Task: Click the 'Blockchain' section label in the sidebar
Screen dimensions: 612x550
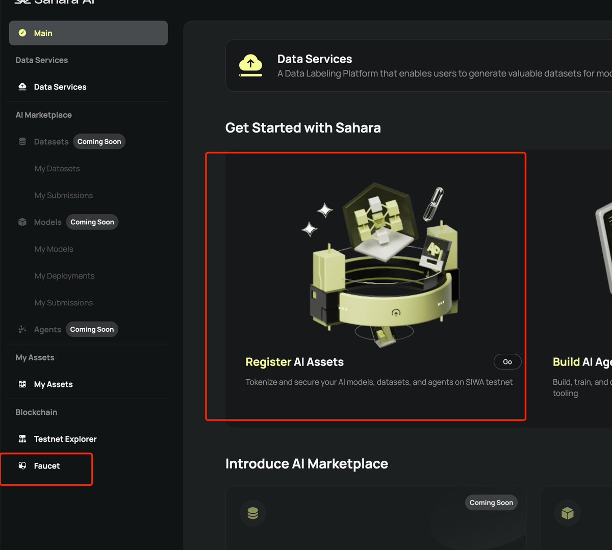Action: tap(36, 412)
